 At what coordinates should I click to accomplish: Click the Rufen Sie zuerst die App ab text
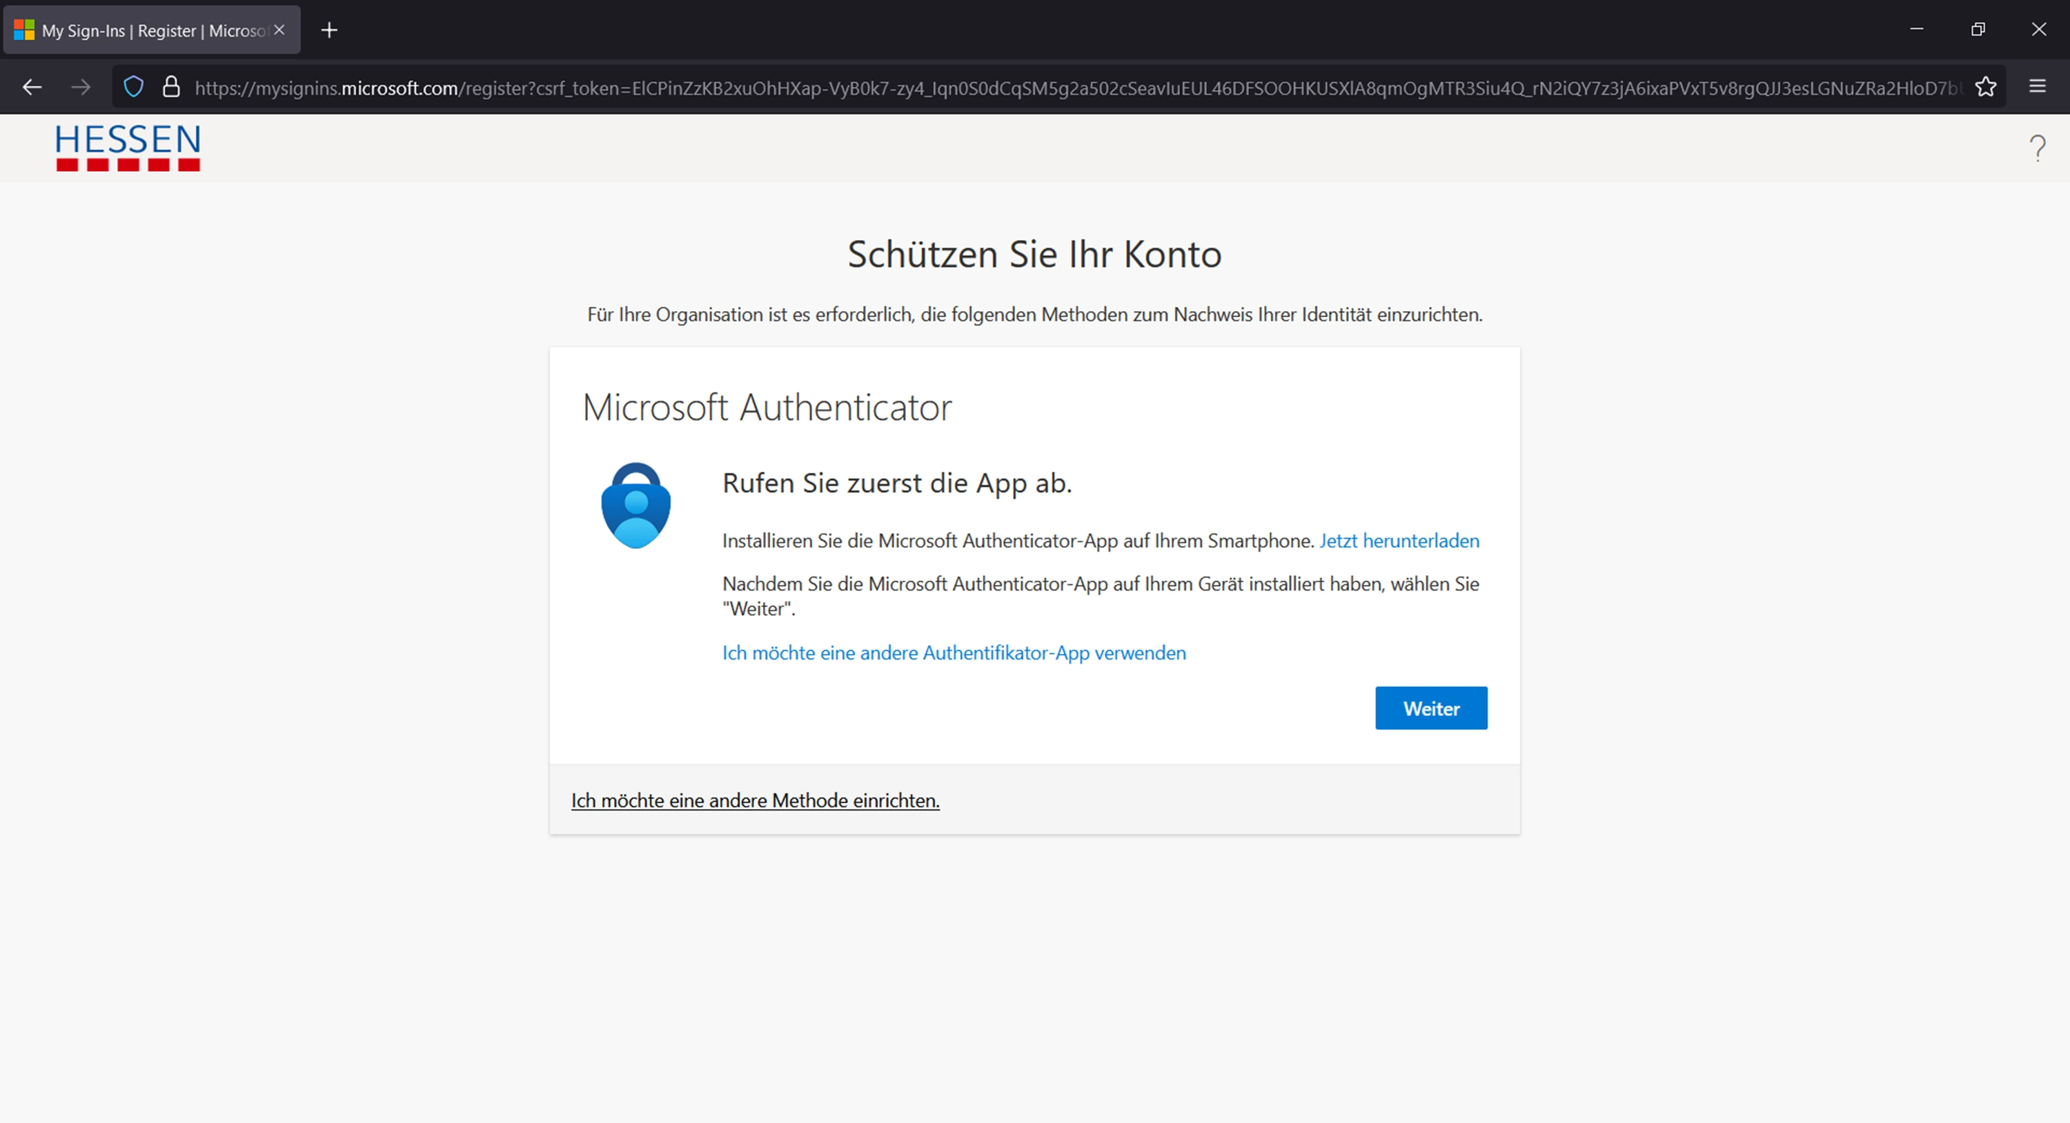pyautogui.click(x=897, y=483)
